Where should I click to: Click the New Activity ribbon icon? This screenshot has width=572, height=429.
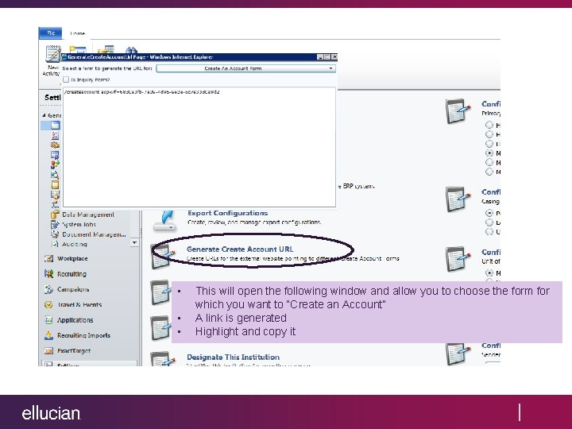53,54
